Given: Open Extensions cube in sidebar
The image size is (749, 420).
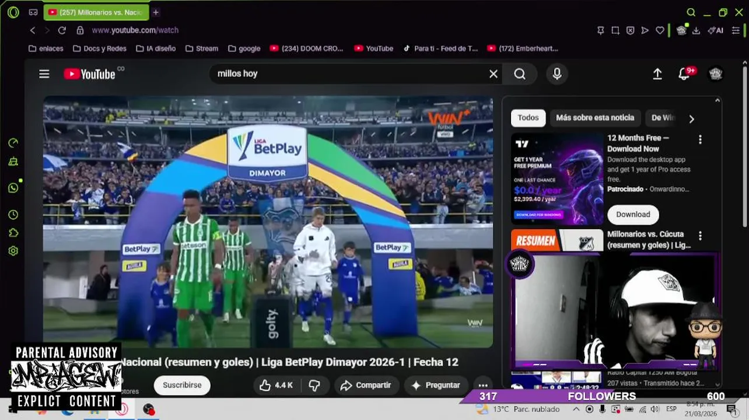Looking at the screenshot, I should click(x=13, y=233).
